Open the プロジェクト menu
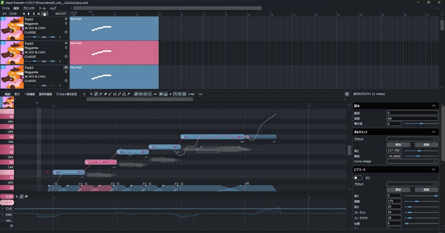 click(x=29, y=8)
